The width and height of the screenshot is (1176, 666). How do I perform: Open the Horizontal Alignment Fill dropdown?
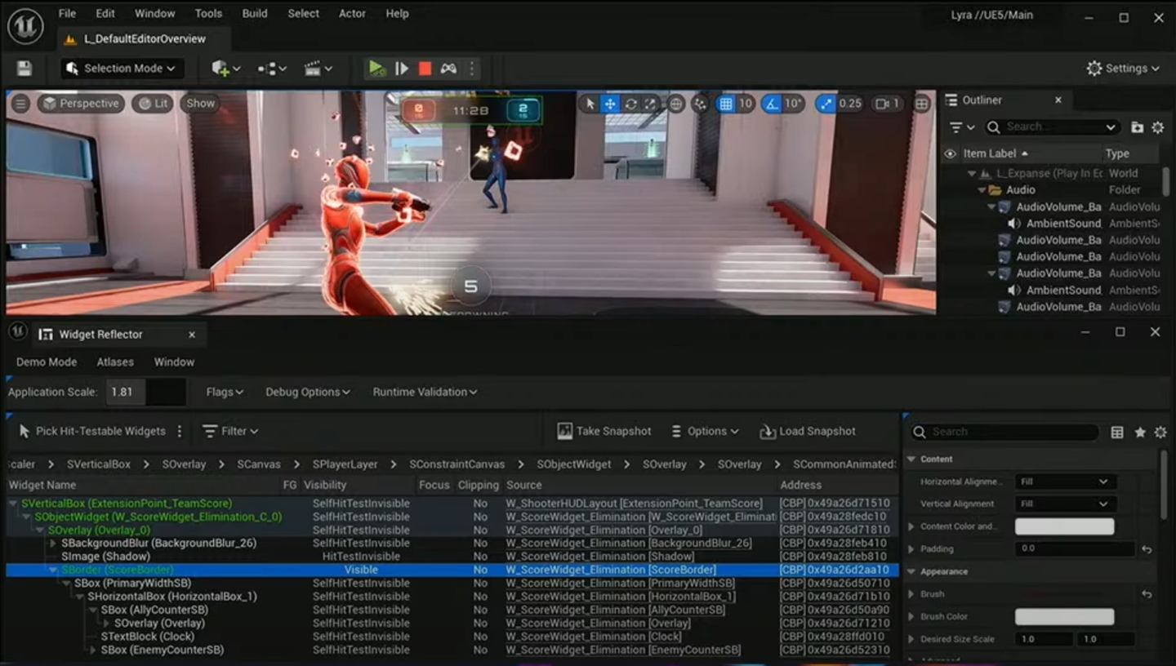tap(1065, 482)
